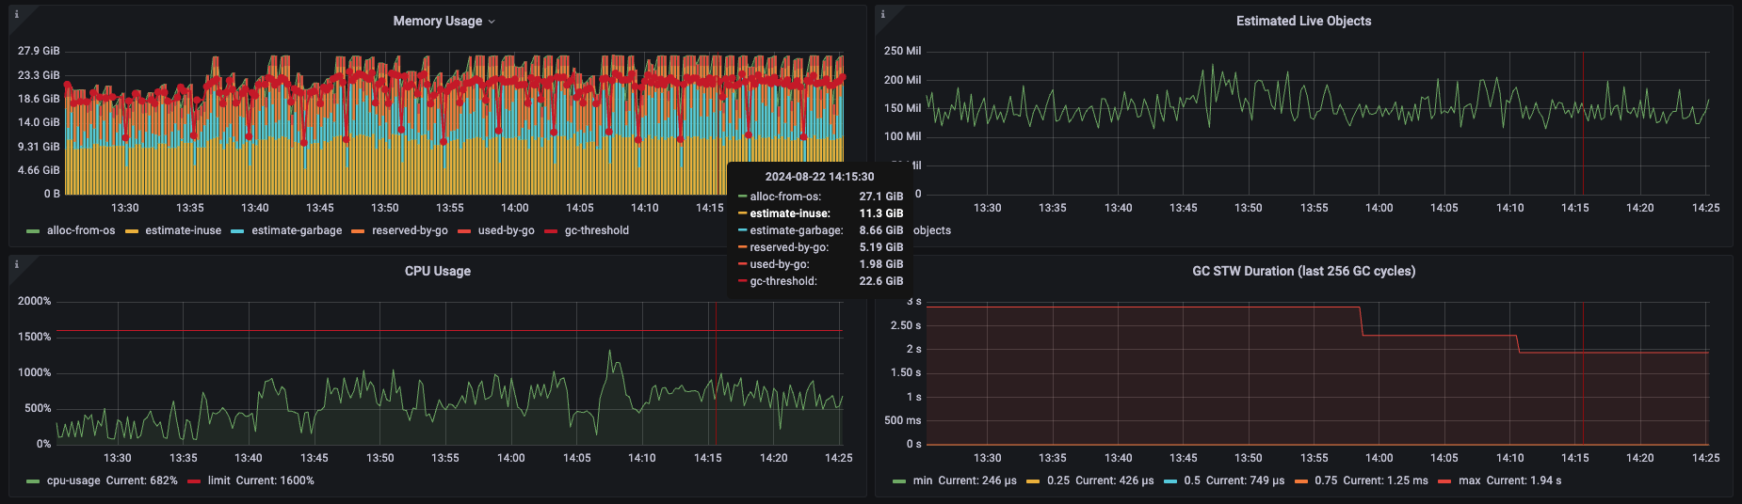1742x504 pixels.
Task: Select the used-by-go legend entry
Action: pyautogui.click(x=506, y=230)
